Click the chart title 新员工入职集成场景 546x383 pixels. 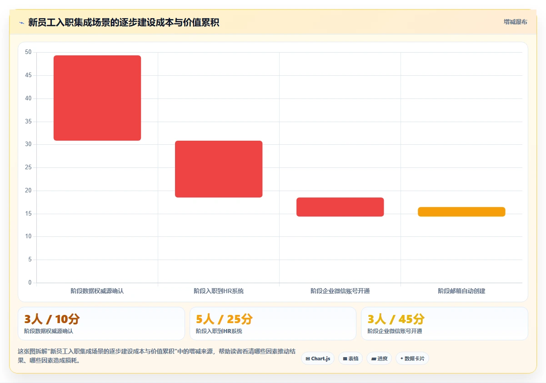coord(124,22)
